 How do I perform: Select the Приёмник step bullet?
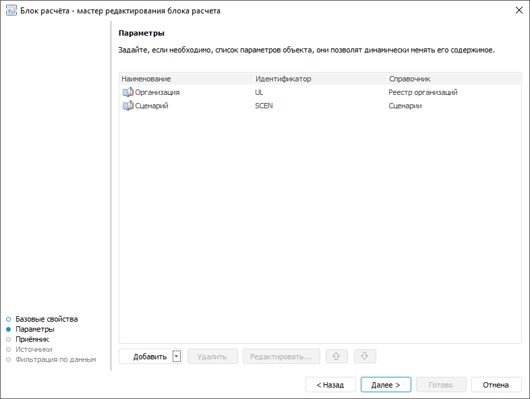point(9,339)
